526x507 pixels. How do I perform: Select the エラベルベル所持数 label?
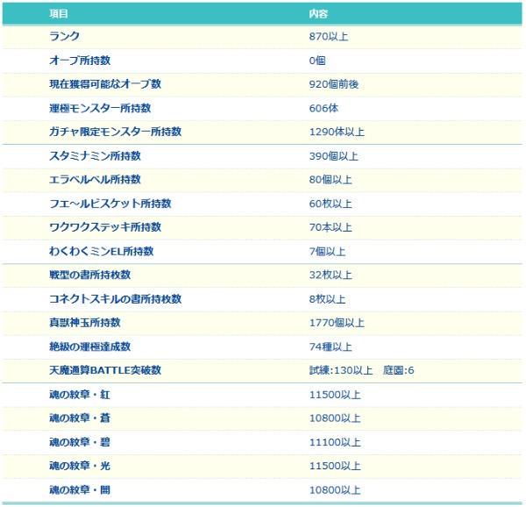tap(95, 180)
